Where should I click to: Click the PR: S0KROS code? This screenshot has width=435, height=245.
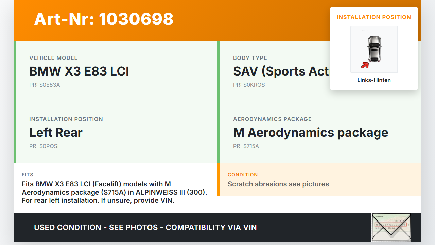point(249,85)
